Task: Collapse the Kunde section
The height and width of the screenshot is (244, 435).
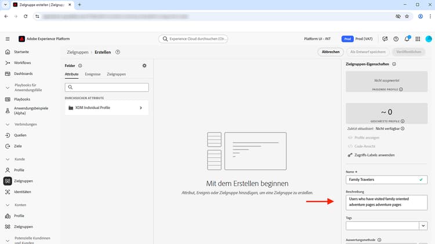Action: coord(8,159)
